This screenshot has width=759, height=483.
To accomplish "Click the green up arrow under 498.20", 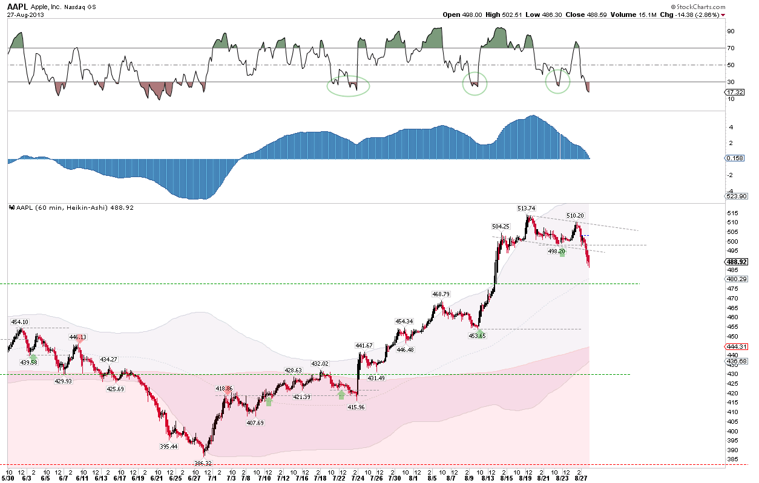I will click(x=562, y=253).
